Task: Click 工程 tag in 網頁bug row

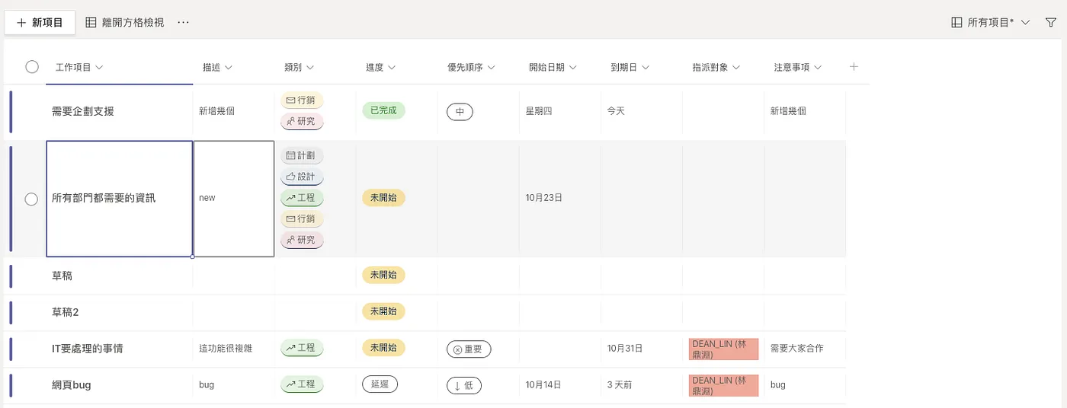Action: (303, 384)
